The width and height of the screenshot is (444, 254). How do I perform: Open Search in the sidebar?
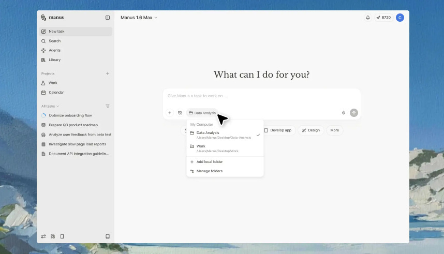[76, 41]
